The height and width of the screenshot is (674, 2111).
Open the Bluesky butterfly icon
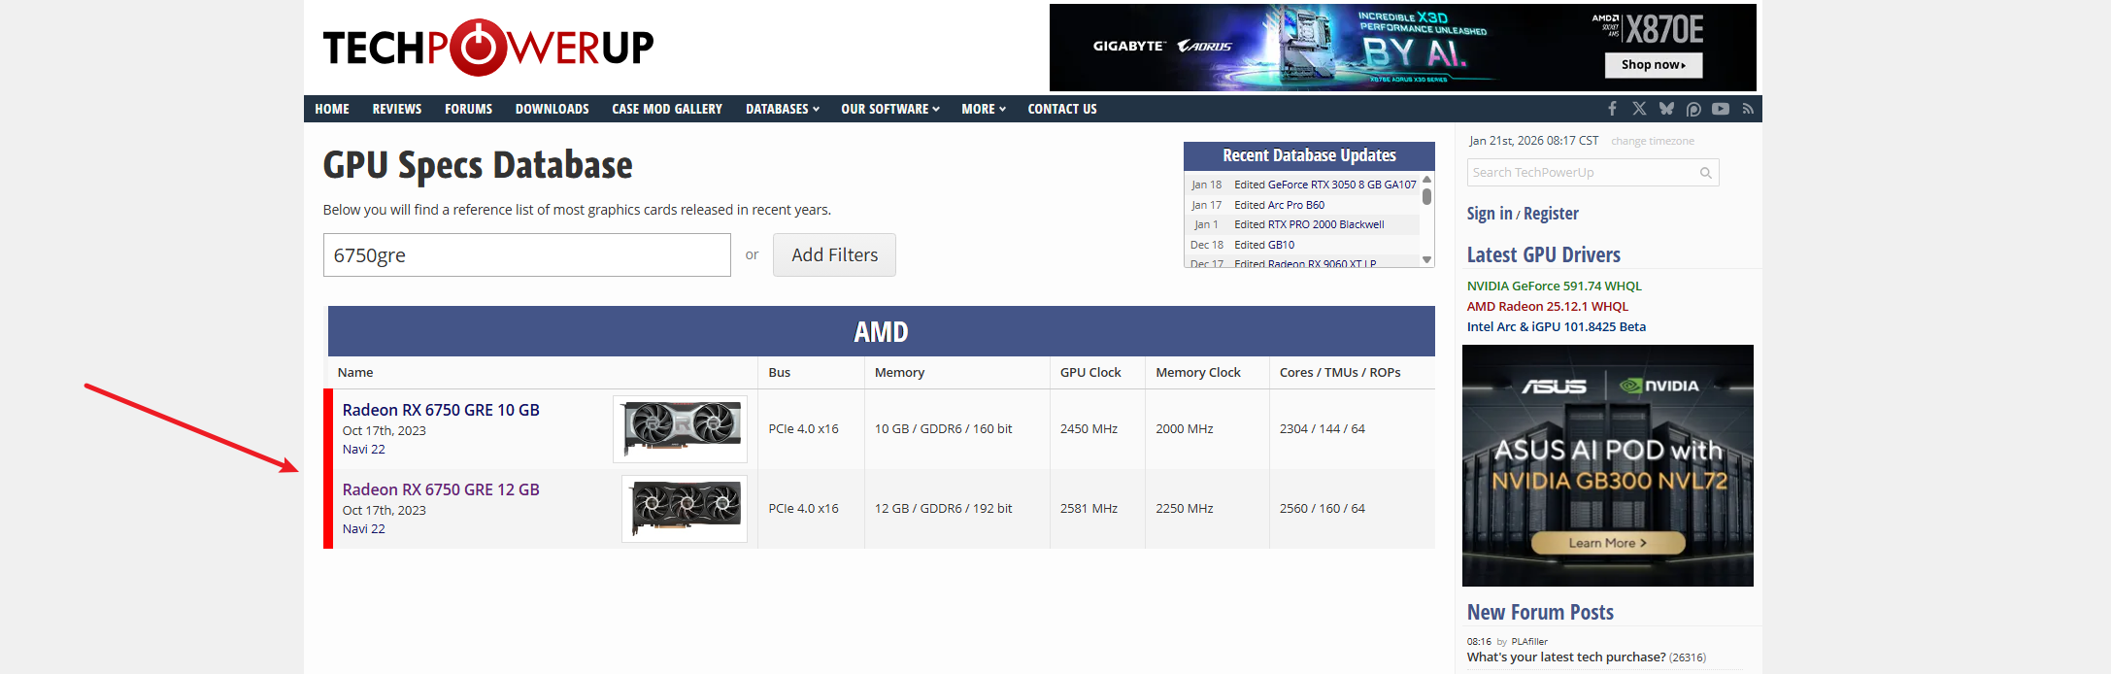[1666, 109]
